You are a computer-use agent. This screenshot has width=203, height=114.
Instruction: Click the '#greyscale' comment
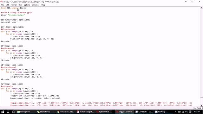click(7, 86)
